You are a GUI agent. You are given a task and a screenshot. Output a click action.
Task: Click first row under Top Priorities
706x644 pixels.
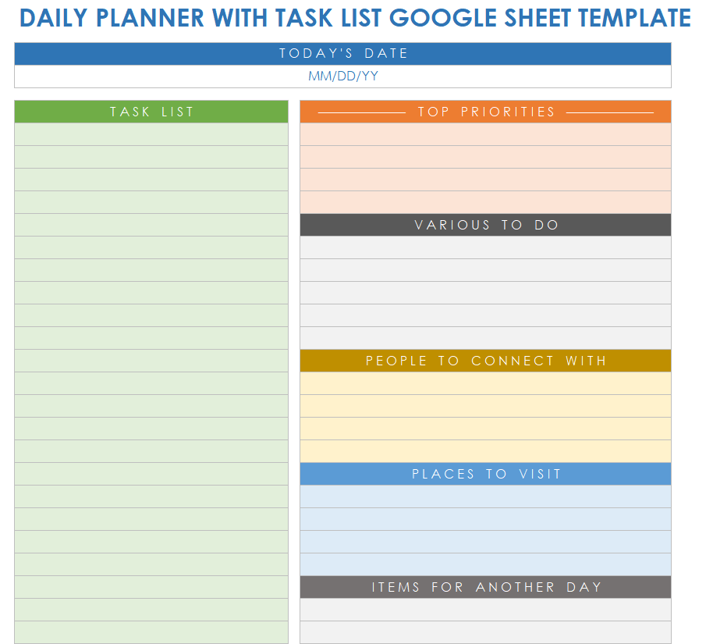[x=485, y=134]
